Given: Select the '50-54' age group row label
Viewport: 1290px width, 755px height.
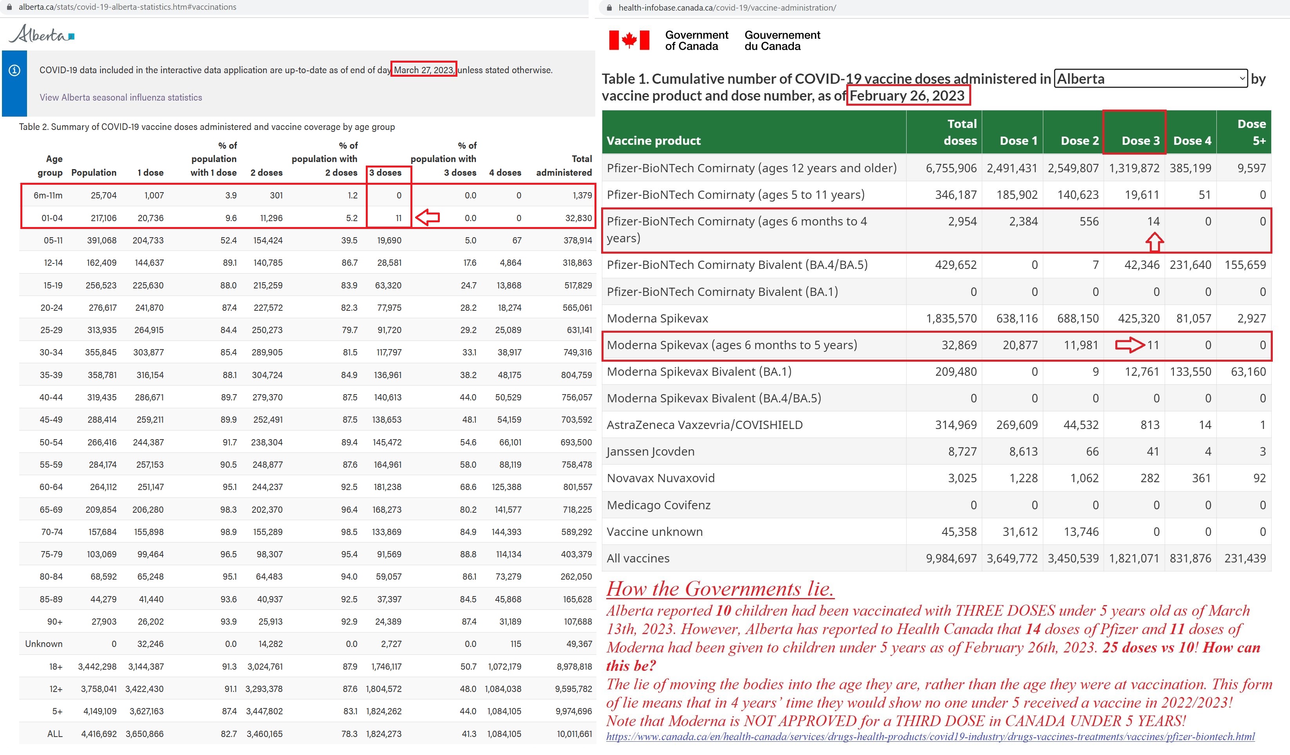Looking at the screenshot, I should point(51,442).
